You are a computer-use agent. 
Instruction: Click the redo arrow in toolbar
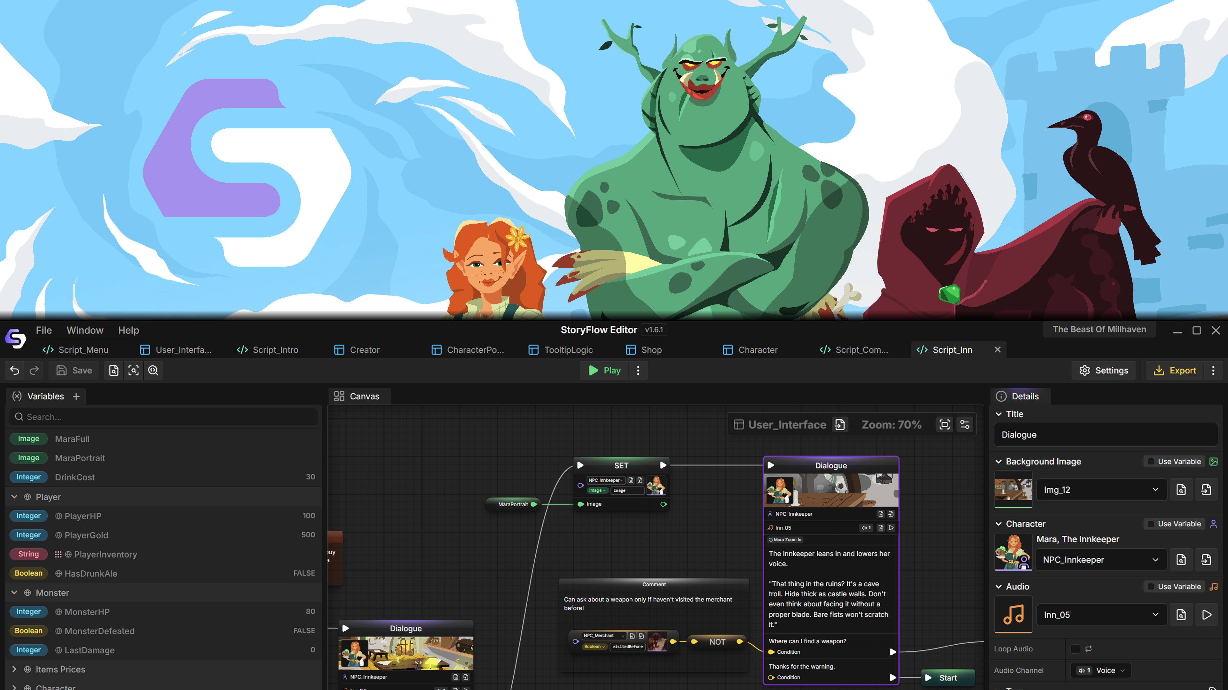(34, 371)
